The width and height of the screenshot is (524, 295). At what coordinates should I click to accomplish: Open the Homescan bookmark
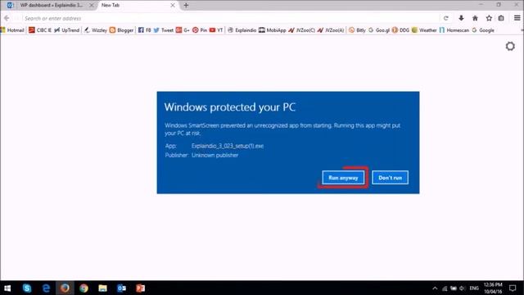(454, 30)
